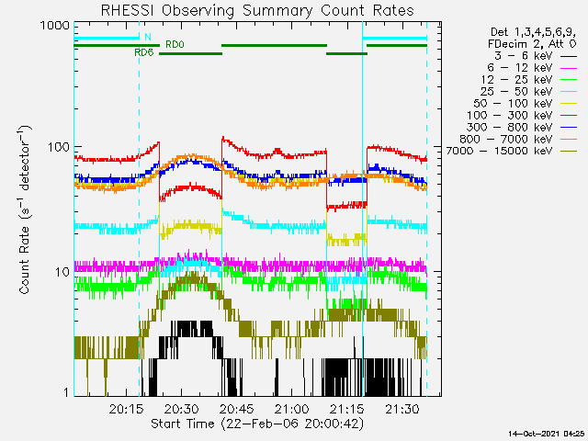The height and width of the screenshot is (441, 588).
Task: Click the 'RD6' green flag label
Action: 144,52
